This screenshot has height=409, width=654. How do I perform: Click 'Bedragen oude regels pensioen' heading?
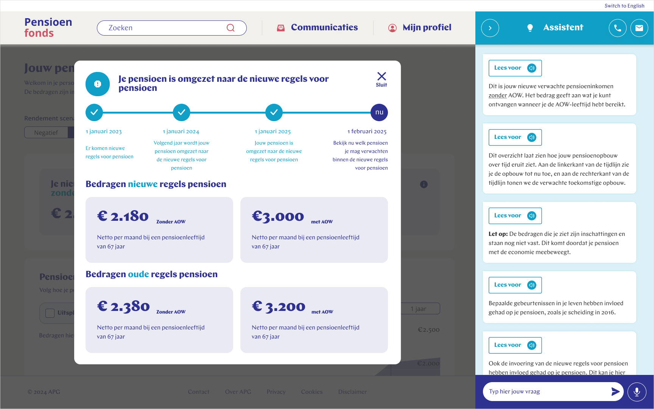[x=151, y=275]
